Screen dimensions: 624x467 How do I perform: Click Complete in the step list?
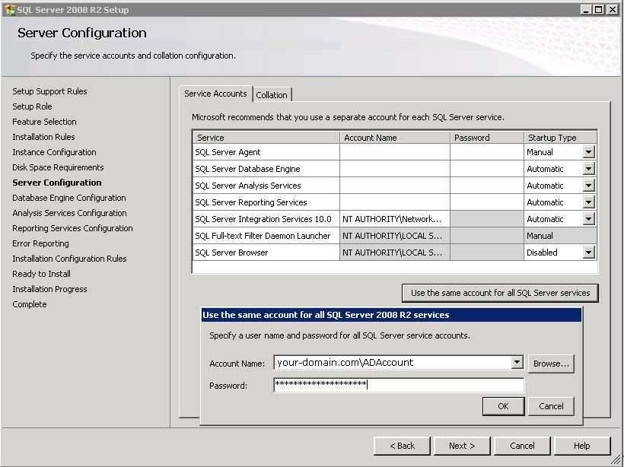pos(30,304)
